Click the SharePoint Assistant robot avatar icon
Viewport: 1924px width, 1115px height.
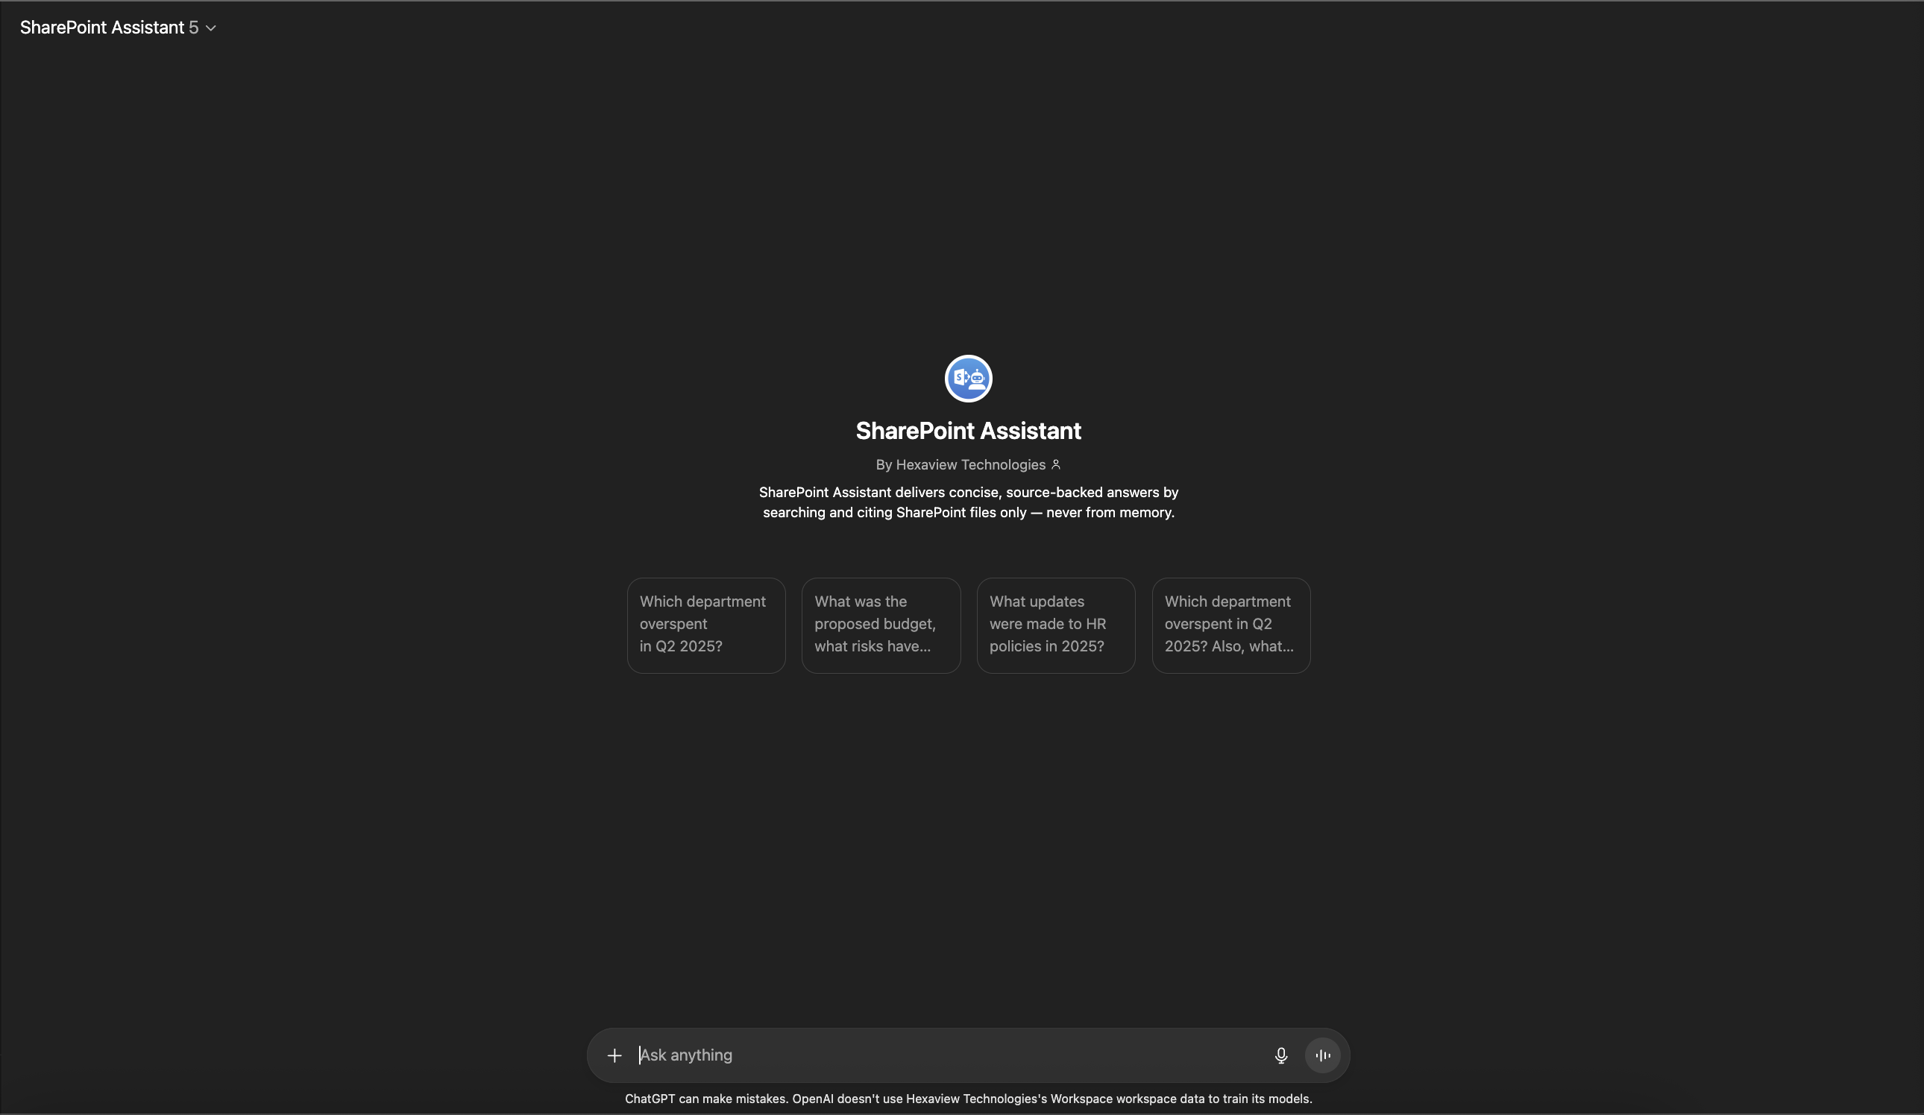pos(968,379)
